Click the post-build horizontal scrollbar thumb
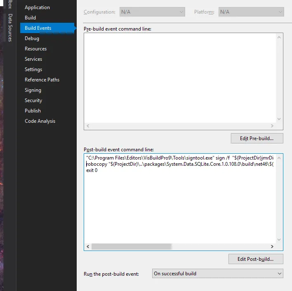The image size is (292, 291). pos(131,247)
